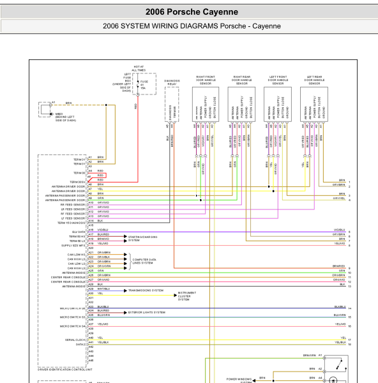378x383 pixels.
Task: Select the 2006 System Wiring Diagrams heading
Action: [190, 26]
